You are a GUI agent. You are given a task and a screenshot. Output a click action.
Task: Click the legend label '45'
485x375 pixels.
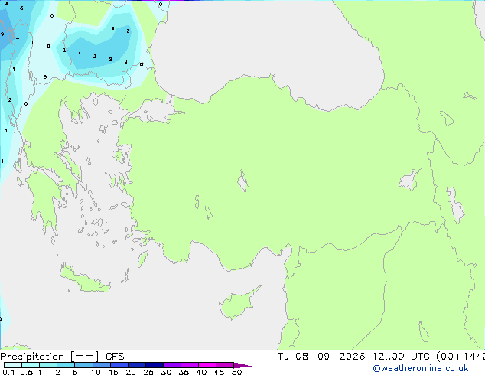[x=219, y=372]
